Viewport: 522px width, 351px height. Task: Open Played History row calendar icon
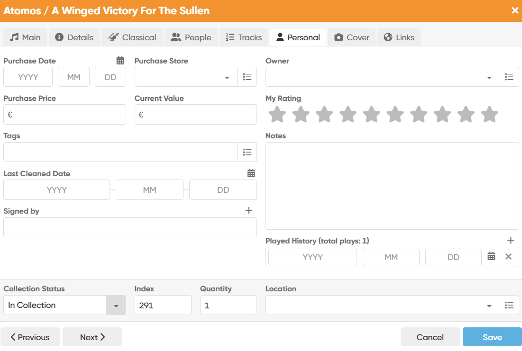(492, 257)
